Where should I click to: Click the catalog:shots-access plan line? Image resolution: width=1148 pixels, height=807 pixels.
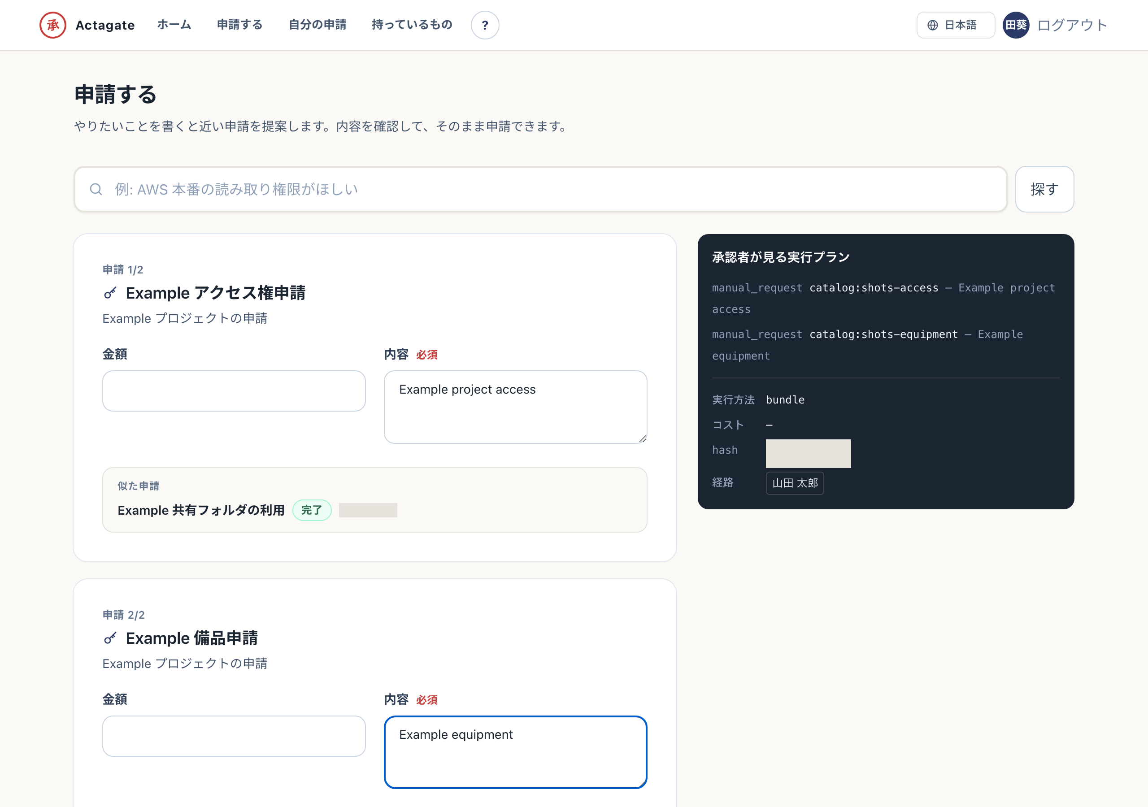coord(883,299)
